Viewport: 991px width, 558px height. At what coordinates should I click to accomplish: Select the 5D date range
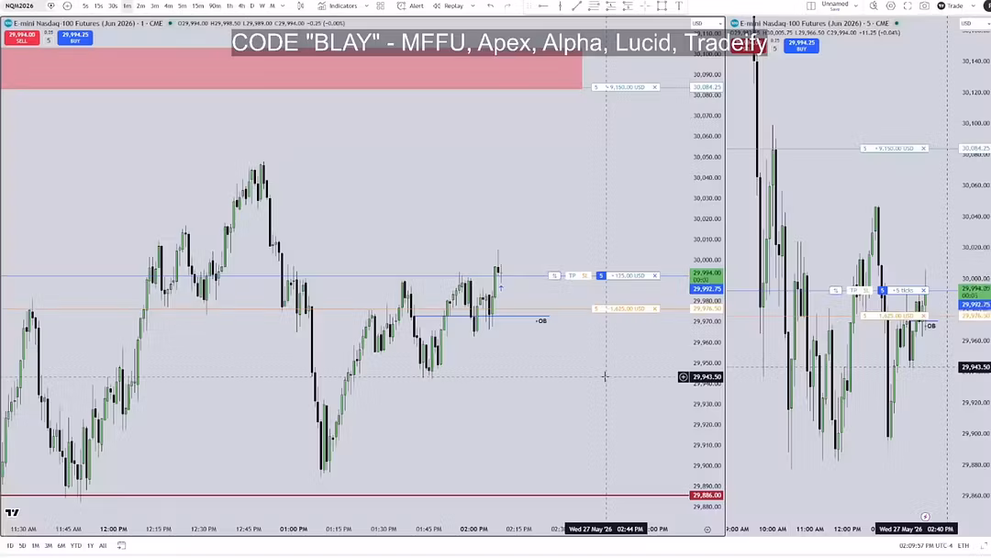coord(22,545)
